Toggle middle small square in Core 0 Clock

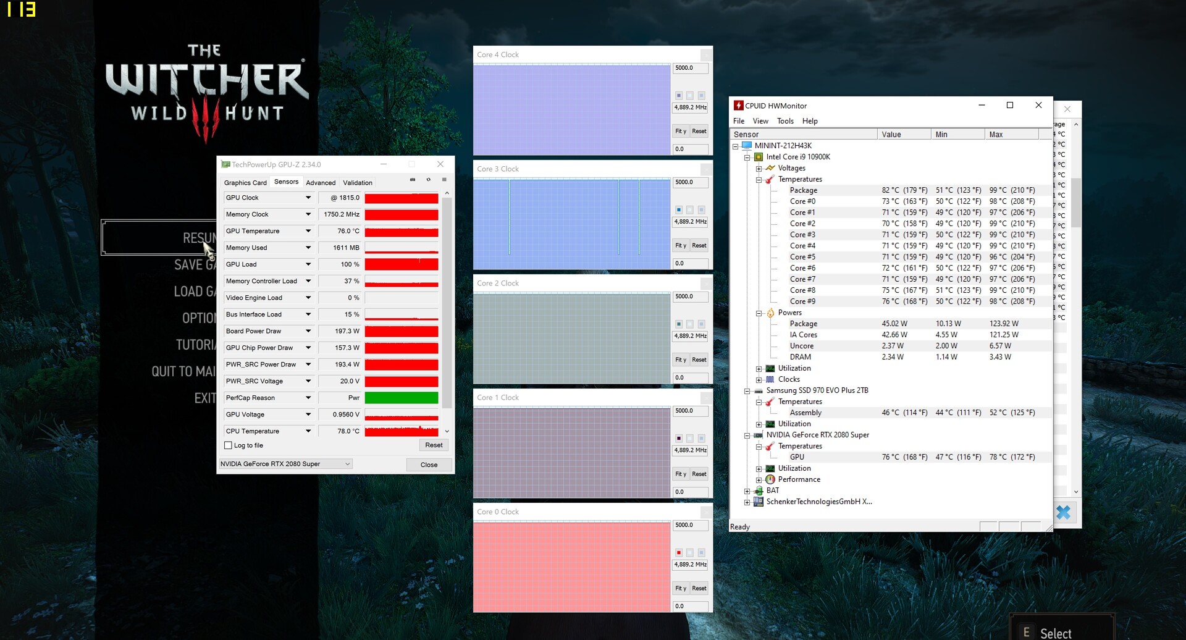click(690, 553)
